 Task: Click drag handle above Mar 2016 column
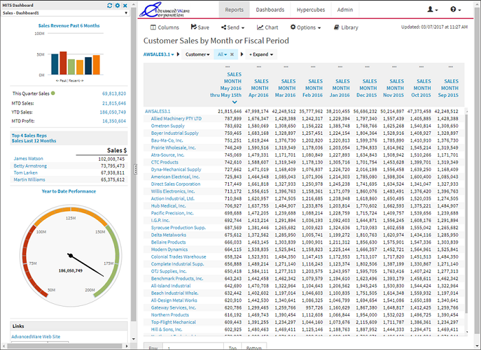286,67
